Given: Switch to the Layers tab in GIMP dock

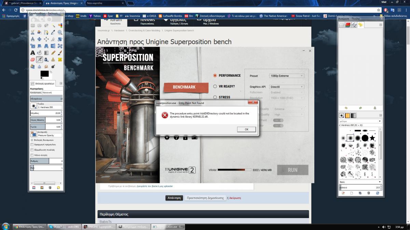Looking at the screenshot, I should pyautogui.click(x=342, y=25).
